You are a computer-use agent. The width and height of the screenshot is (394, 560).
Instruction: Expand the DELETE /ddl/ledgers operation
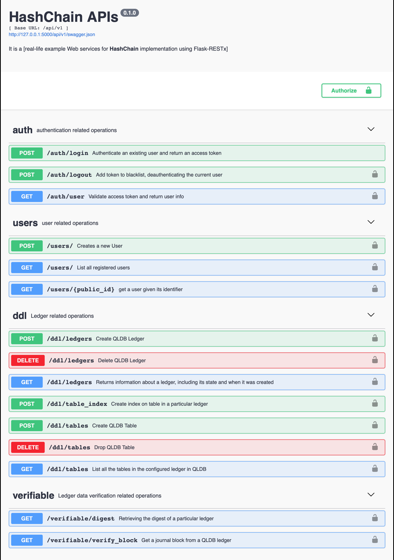point(197,360)
